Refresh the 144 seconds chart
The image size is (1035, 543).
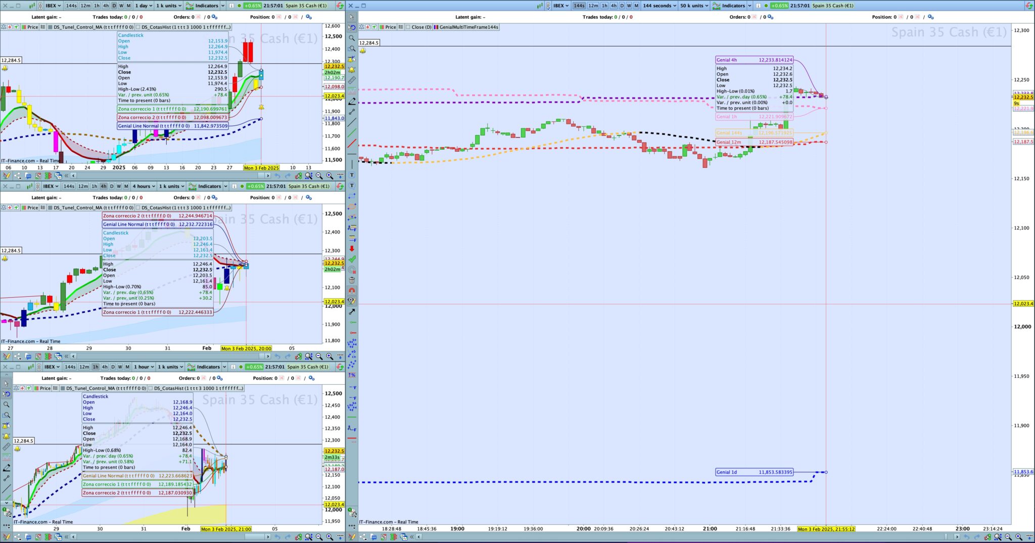(x=1029, y=6)
